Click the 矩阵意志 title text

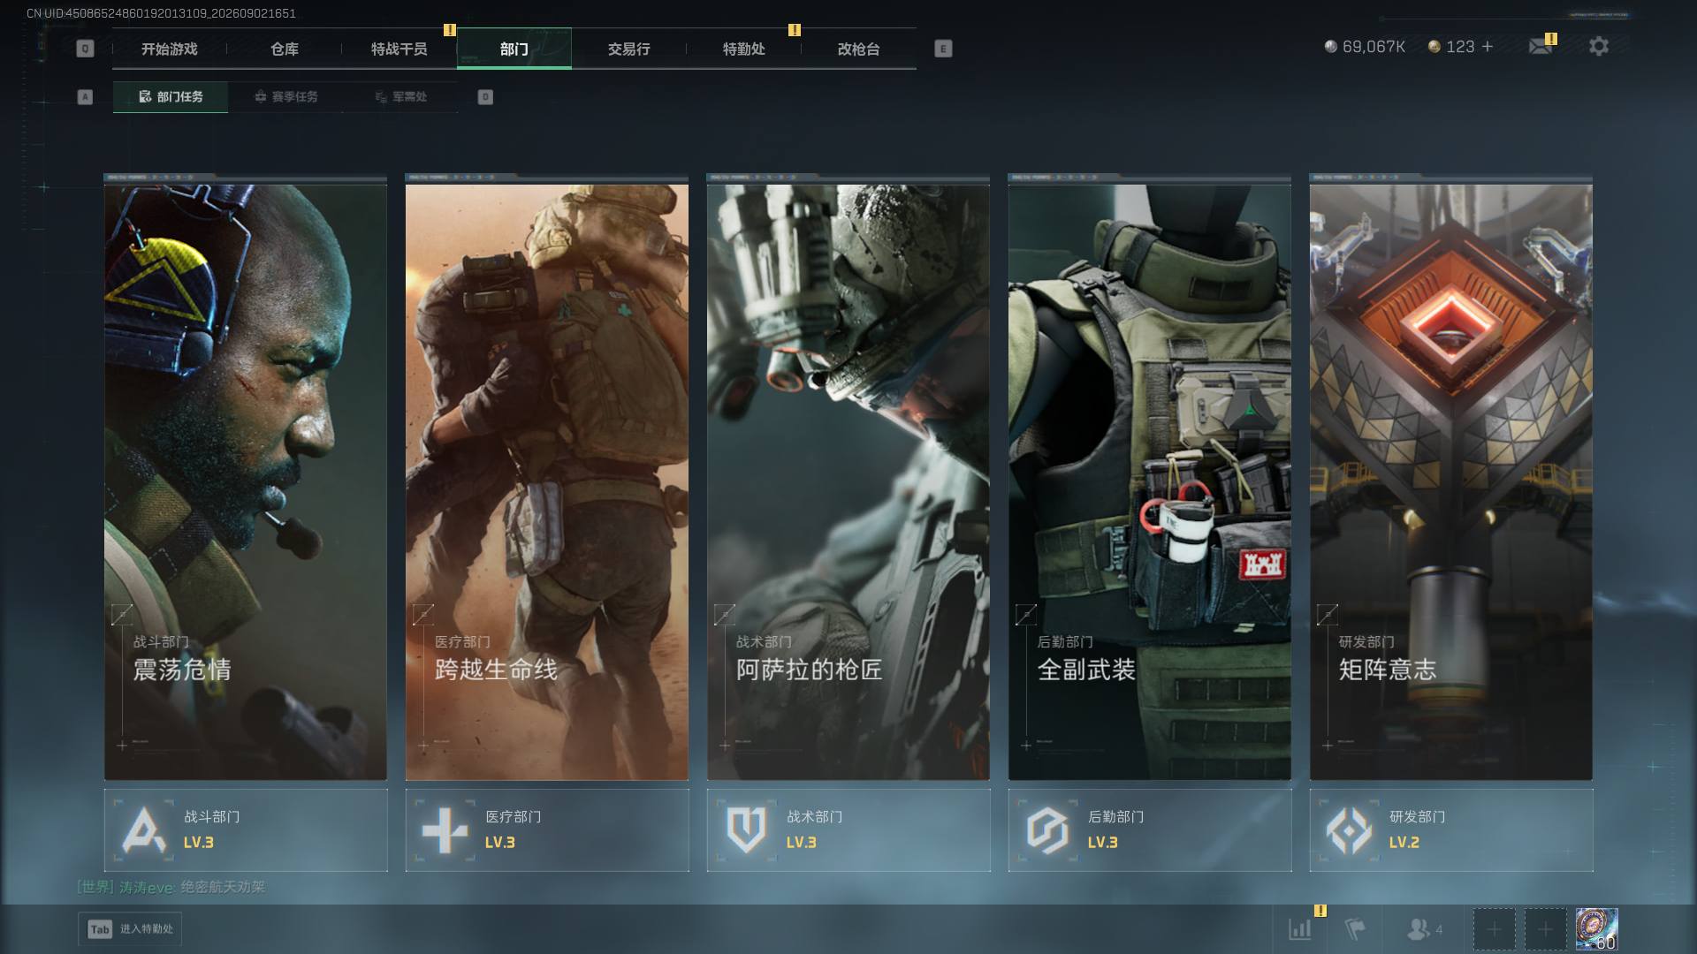[1388, 670]
